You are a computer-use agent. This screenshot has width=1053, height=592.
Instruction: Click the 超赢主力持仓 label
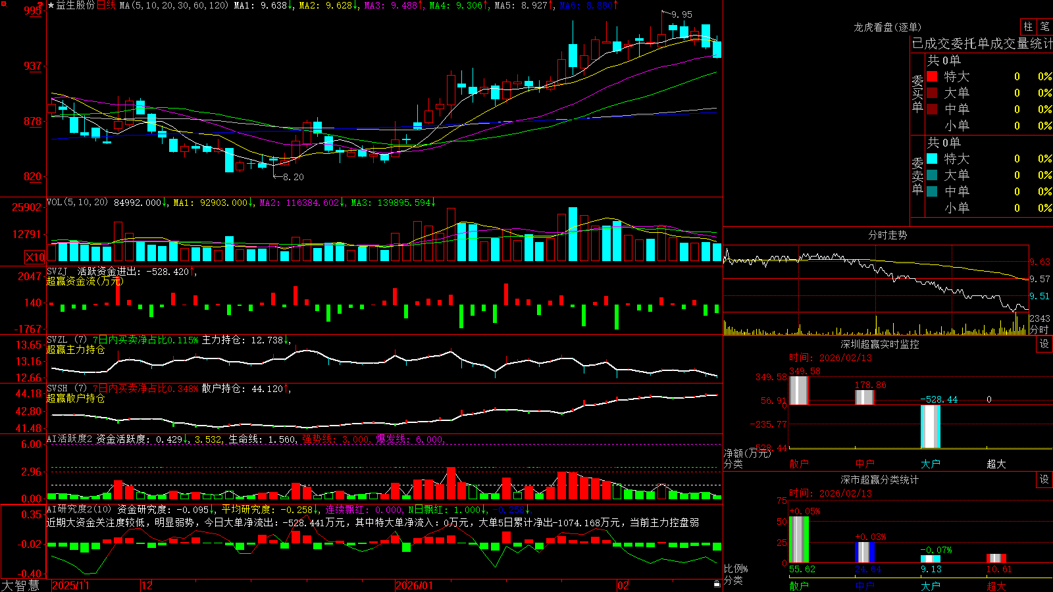pos(76,349)
